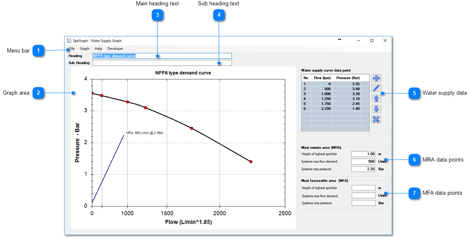The image size is (469, 239).
Task: Click the pencil edit data point icon
Action: [x=376, y=88]
